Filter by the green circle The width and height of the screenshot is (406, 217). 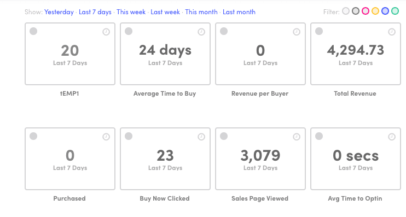(395, 11)
